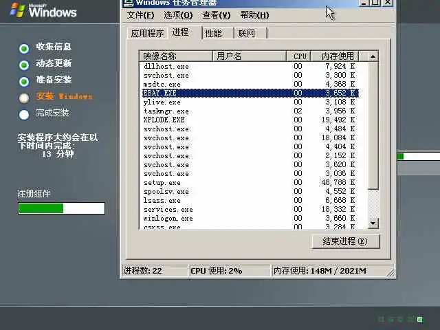
Task: Sort by 映像名称 column header
Action: click(x=176, y=56)
